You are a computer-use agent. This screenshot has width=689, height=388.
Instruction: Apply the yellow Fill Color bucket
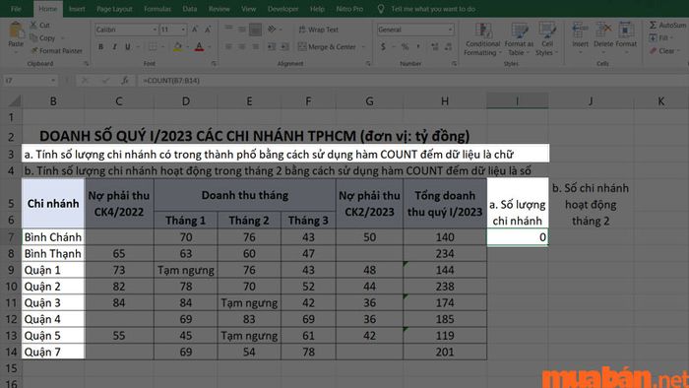(x=178, y=46)
